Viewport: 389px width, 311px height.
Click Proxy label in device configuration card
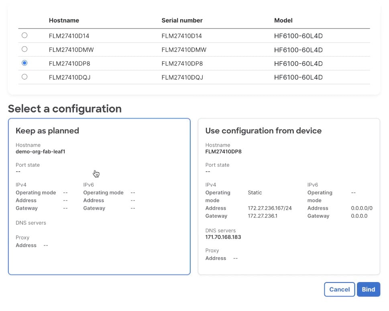coord(212,250)
